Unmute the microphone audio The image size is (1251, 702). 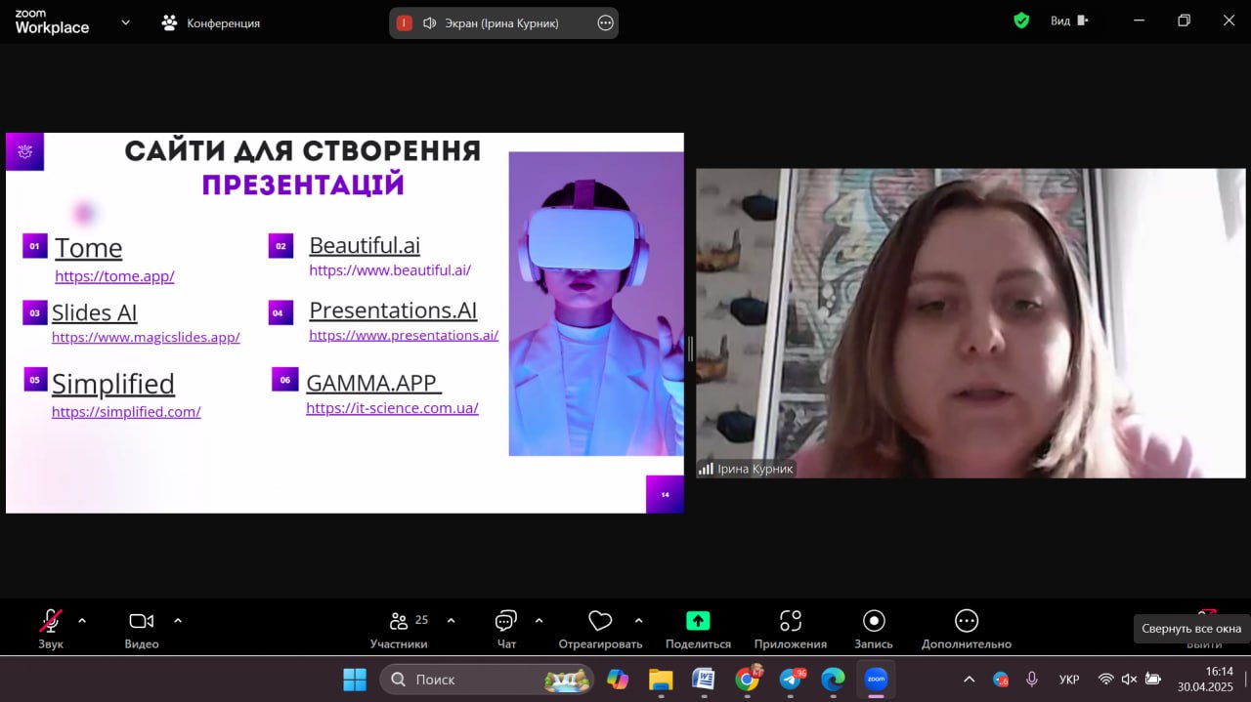pos(50,628)
